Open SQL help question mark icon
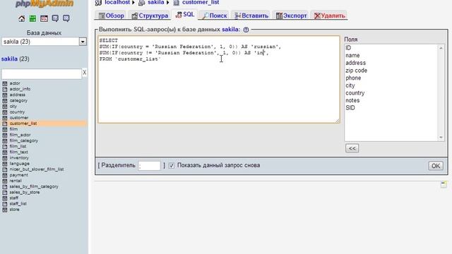Image resolution: width=452 pixels, height=254 pixels. coord(246,30)
